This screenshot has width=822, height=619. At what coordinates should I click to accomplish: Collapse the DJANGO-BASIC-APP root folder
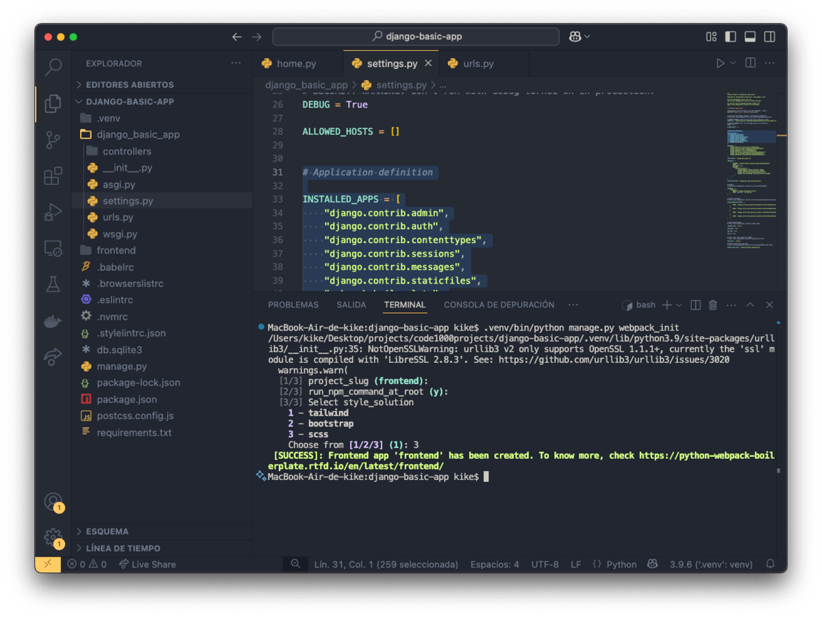pos(162,101)
